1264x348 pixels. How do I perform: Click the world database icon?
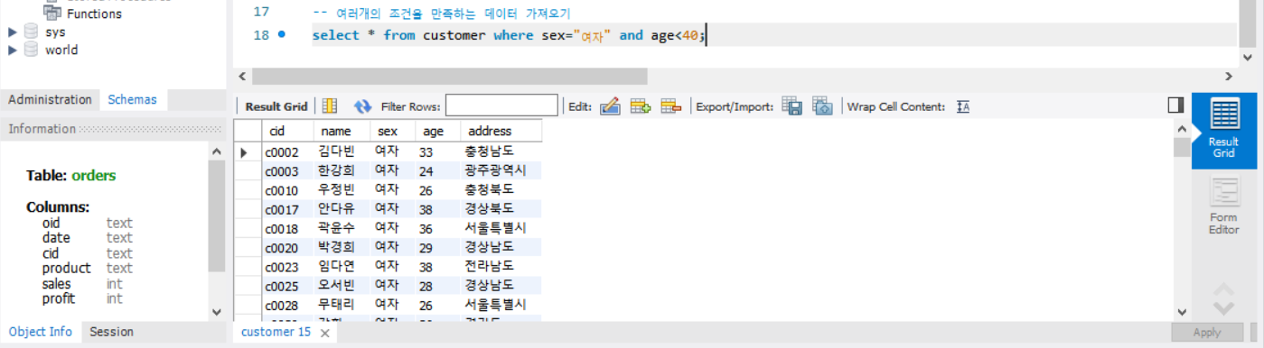click(32, 50)
